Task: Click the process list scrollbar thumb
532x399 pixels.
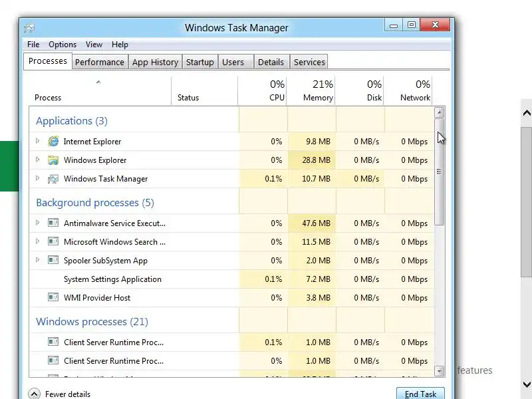Action: click(x=439, y=172)
